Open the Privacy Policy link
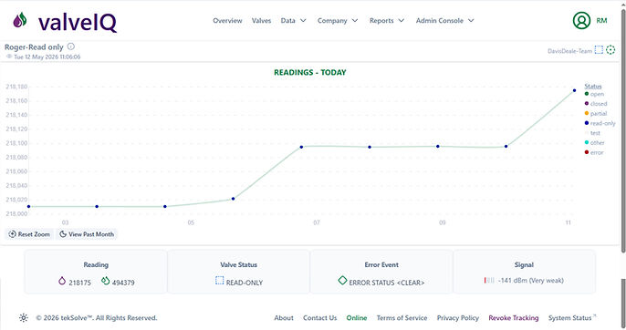This screenshot has height=330, width=626. point(458,317)
